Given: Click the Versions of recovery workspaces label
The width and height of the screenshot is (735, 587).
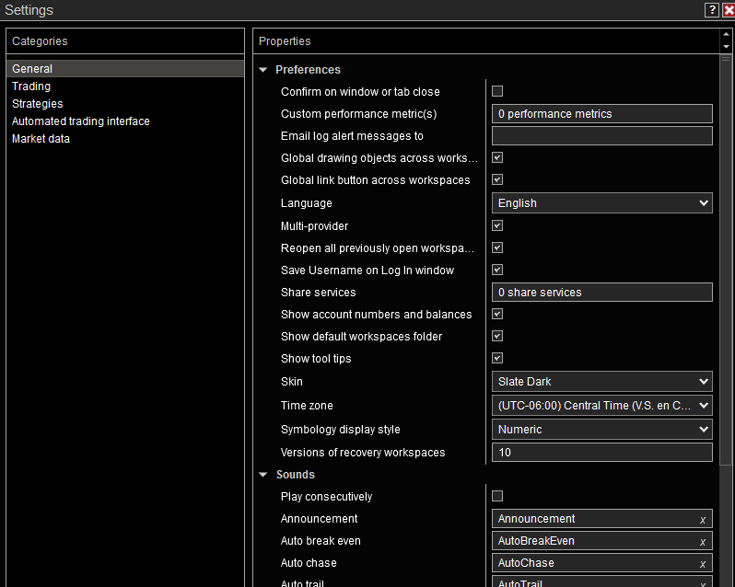Looking at the screenshot, I should 363,452.
